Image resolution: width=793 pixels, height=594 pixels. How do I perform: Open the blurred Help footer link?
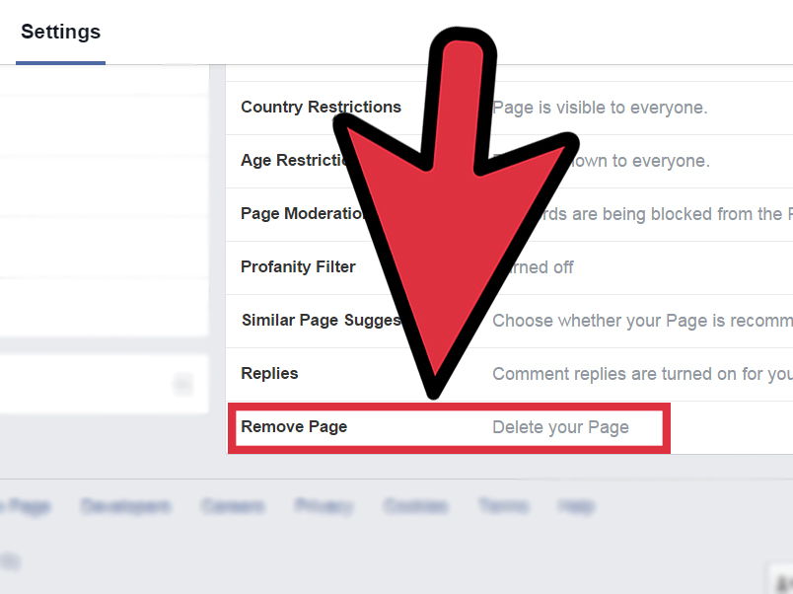pos(577,506)
